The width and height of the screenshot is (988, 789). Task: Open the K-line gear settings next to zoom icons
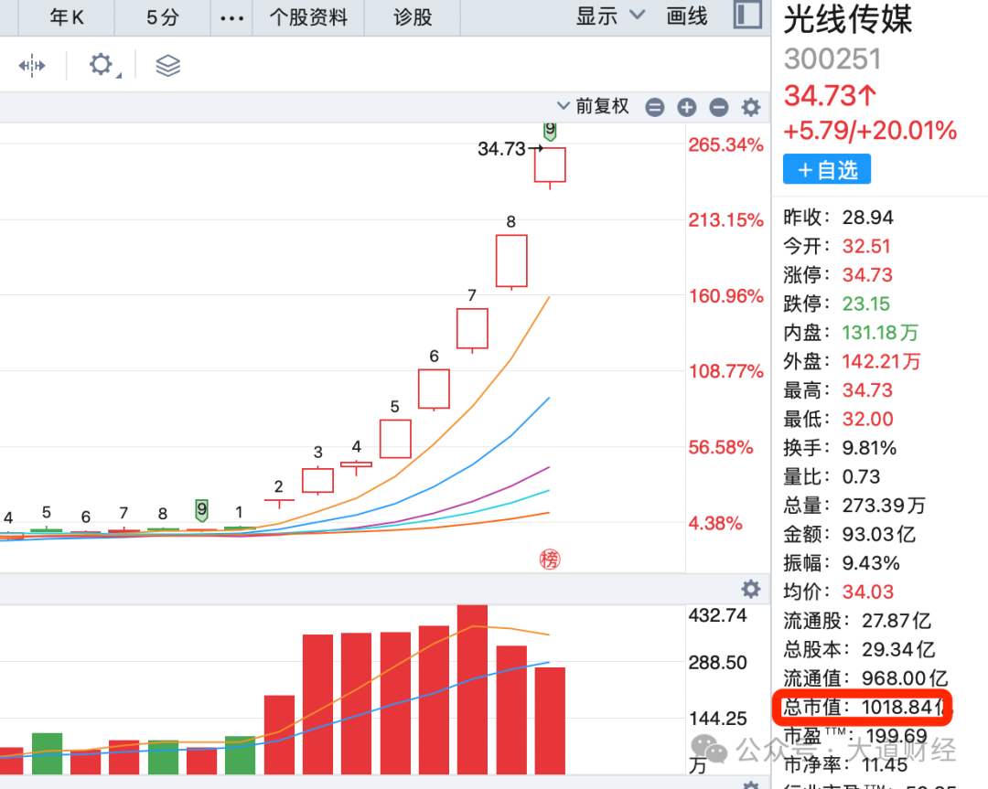coord(750,107)
